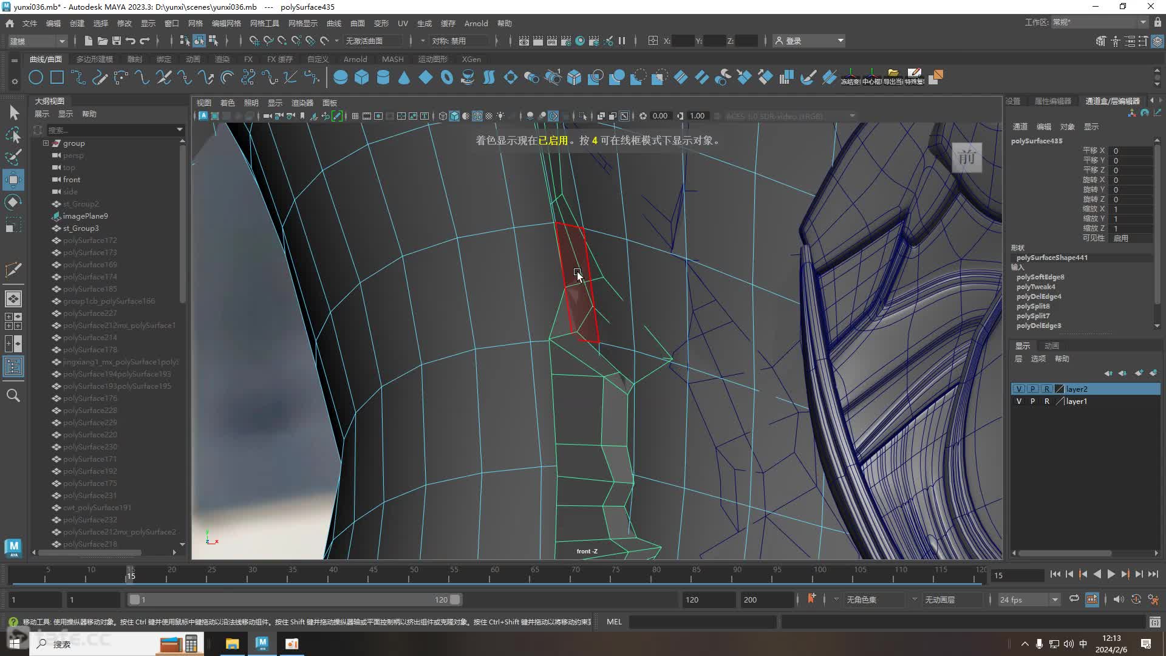
Task: Toggle layer1 playback P box
Action: (x=1032, y=401)
